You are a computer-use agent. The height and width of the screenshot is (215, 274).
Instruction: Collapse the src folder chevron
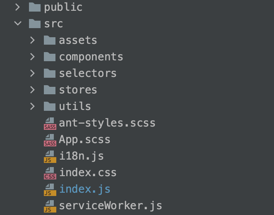(x=18, y=24)
